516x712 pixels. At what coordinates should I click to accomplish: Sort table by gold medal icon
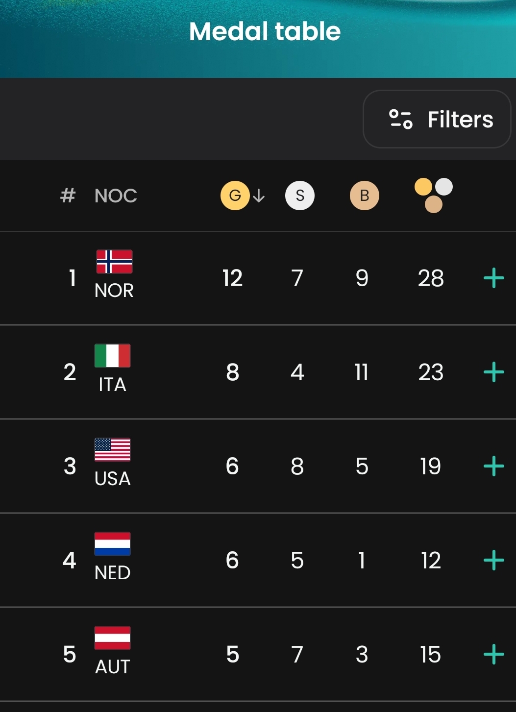pos(235,196)
